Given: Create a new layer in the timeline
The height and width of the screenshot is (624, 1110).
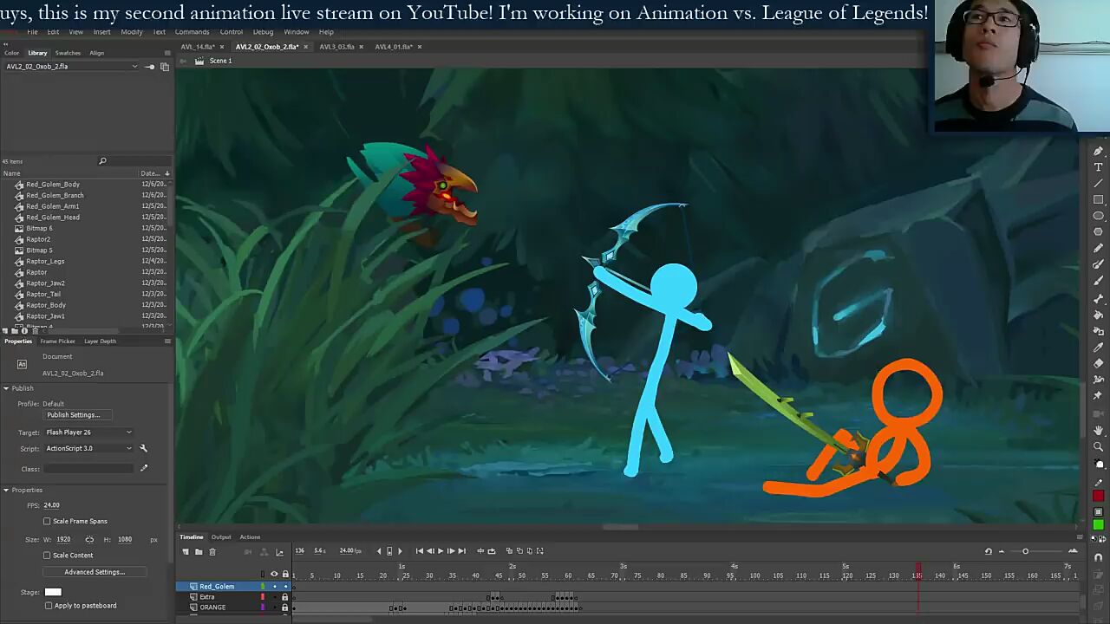Looking at the screenshot, I should pos(185,551).
